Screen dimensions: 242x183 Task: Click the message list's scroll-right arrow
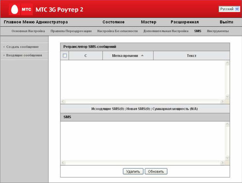click(222, 101)
